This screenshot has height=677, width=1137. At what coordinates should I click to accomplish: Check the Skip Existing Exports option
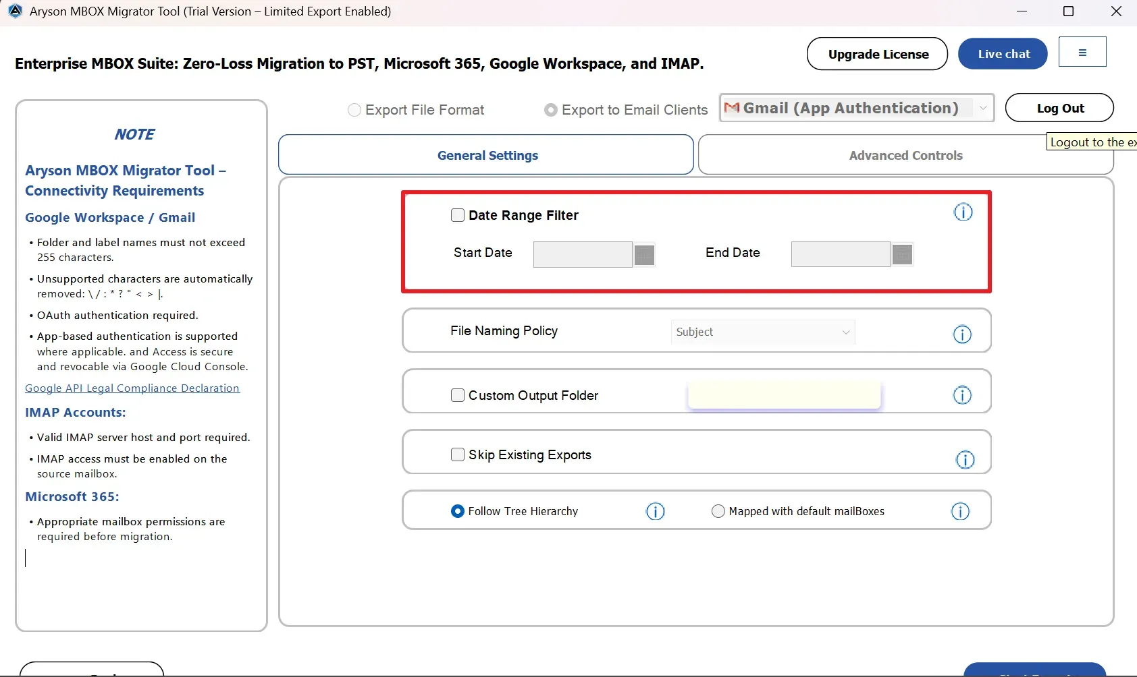click(458, 454)
